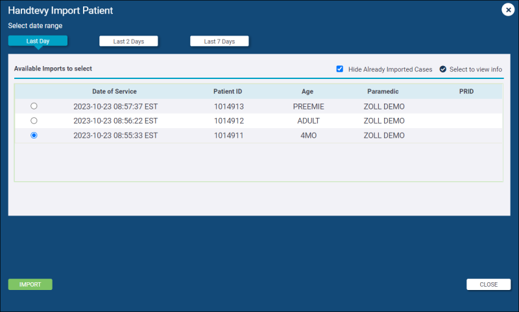Uncheck Hide Already Imported Cases checkbox
The image size is (519, 312).
click(x=339, y=69)
